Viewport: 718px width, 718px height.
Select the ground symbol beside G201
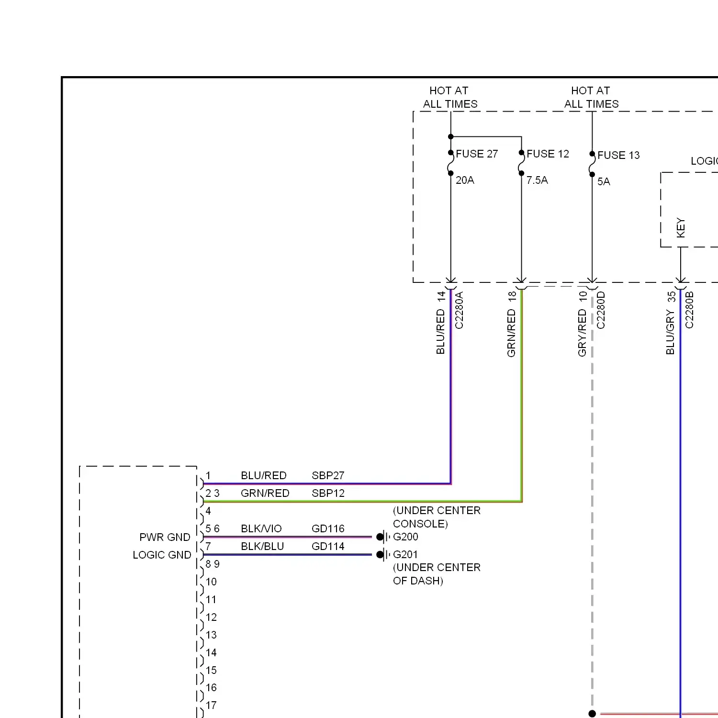(x=383, y=554)
